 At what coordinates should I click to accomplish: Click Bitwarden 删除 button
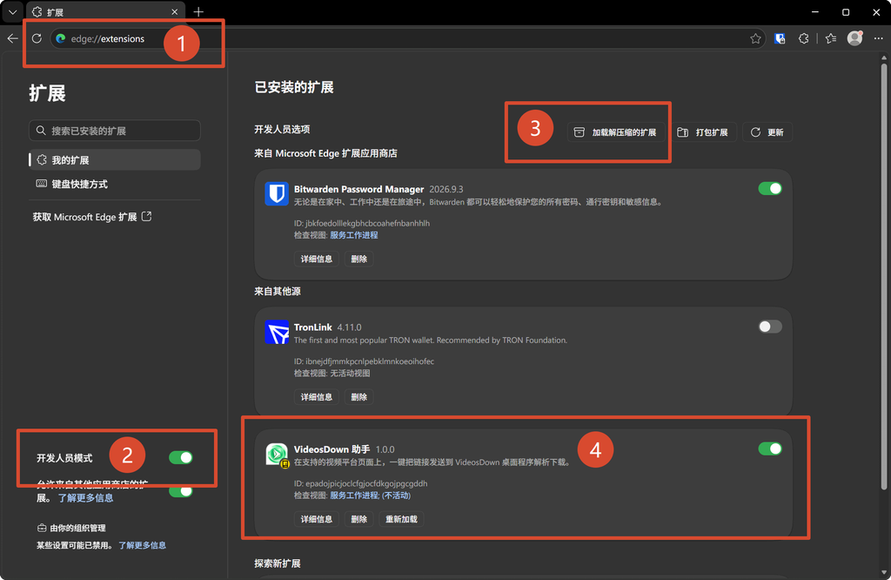(359, 260)
